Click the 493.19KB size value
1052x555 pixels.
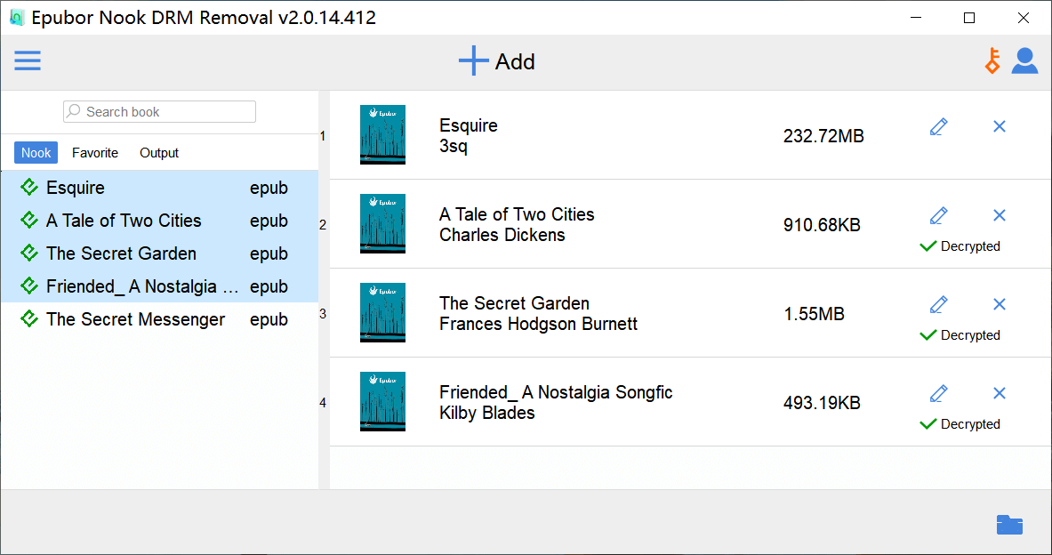(x=822, y=403)
